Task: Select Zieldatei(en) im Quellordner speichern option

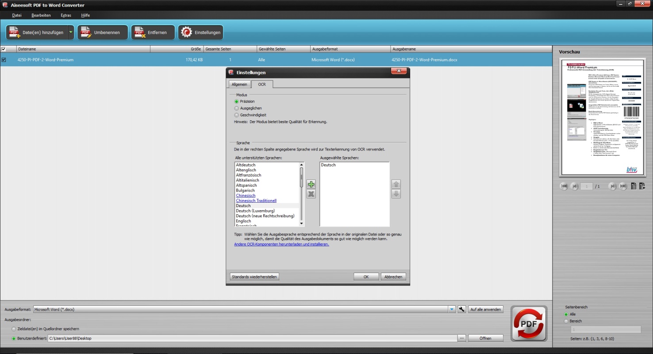Action: click(x=14, y=329)
